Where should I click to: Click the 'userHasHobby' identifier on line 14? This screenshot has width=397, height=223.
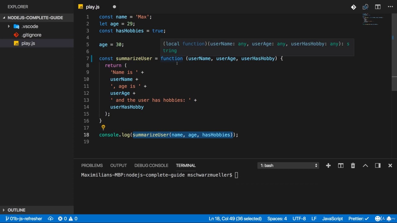coord(127,107)
